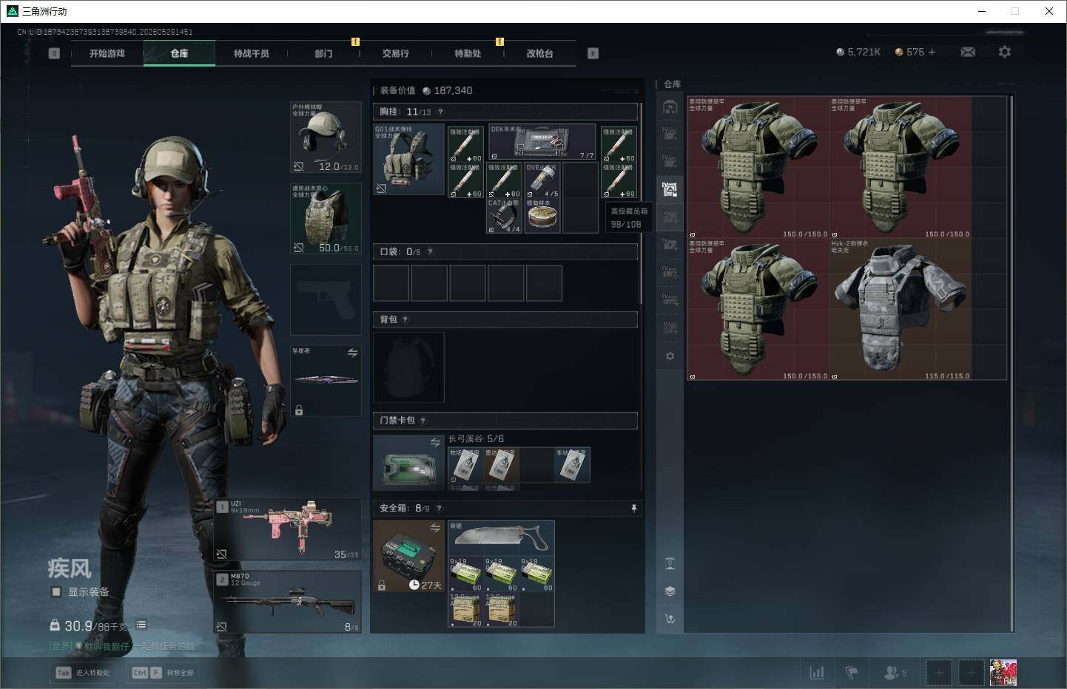1067x689 pixels.
Task: Select the safe box with 27天 timer
Action: (408, 556)
